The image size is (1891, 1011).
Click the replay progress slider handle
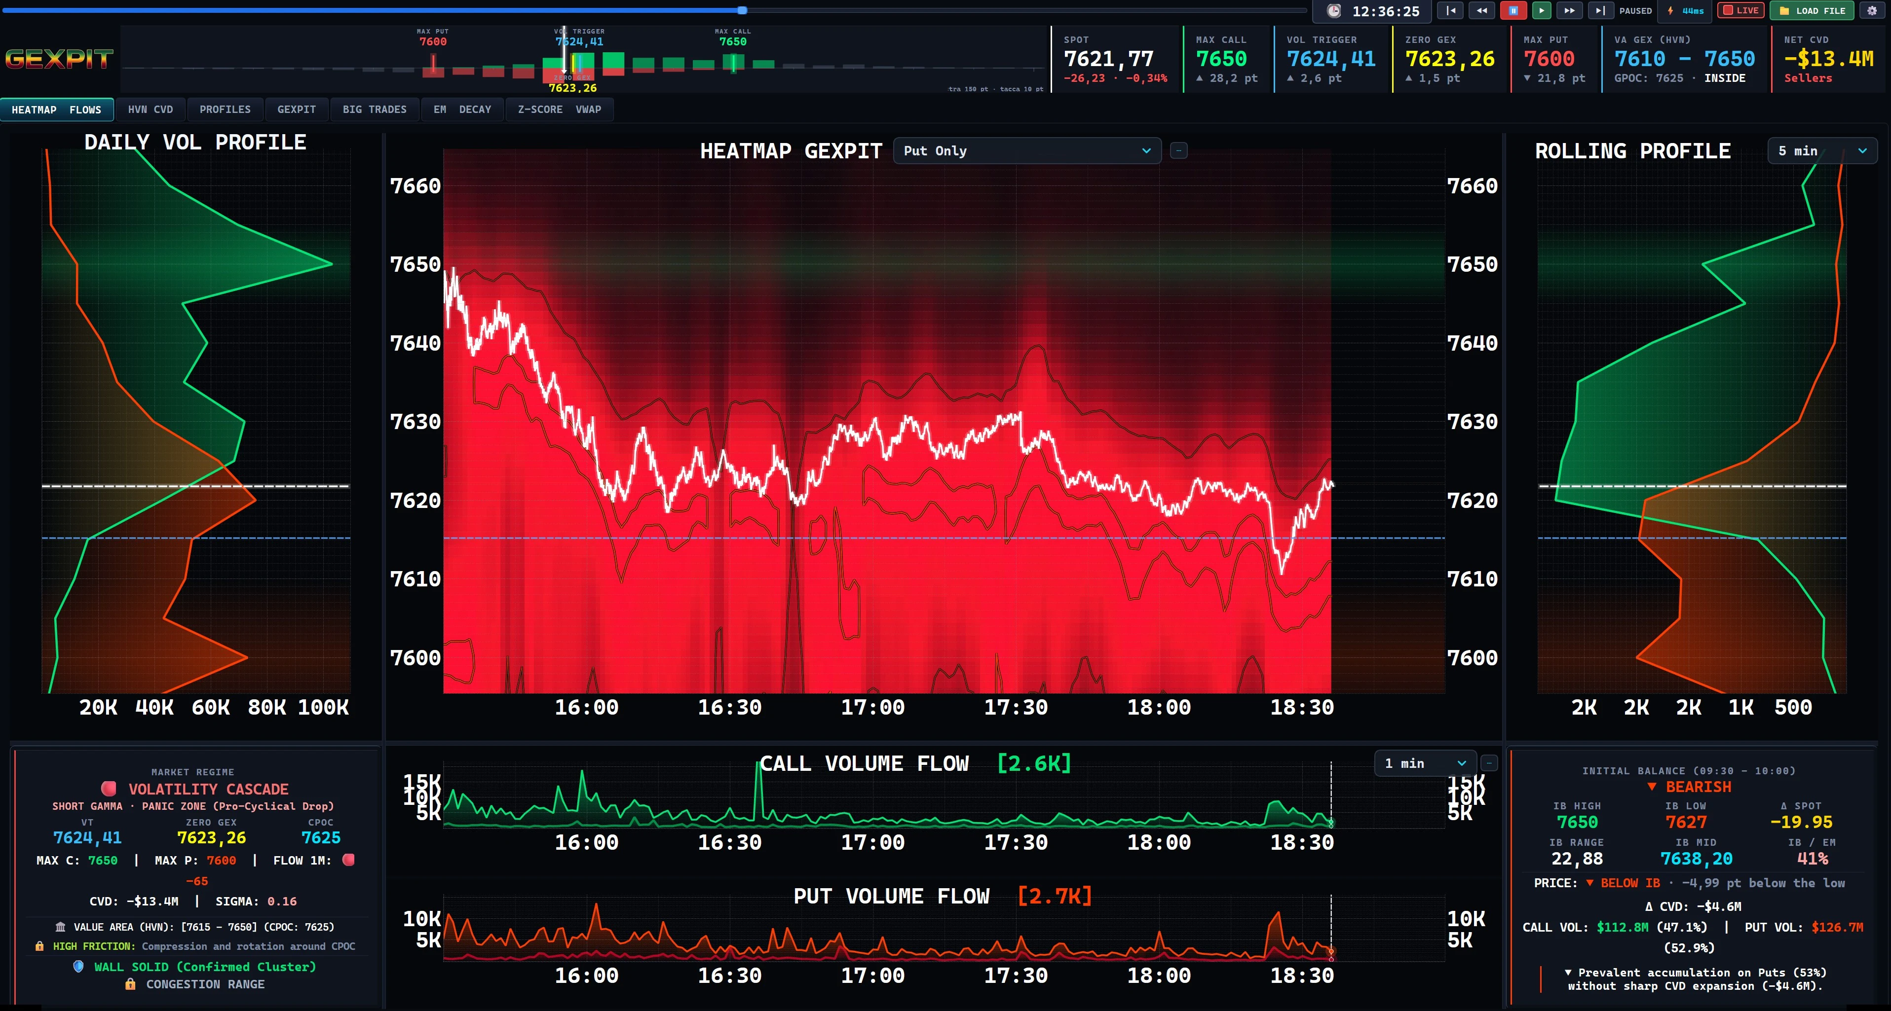pos(742,10)
